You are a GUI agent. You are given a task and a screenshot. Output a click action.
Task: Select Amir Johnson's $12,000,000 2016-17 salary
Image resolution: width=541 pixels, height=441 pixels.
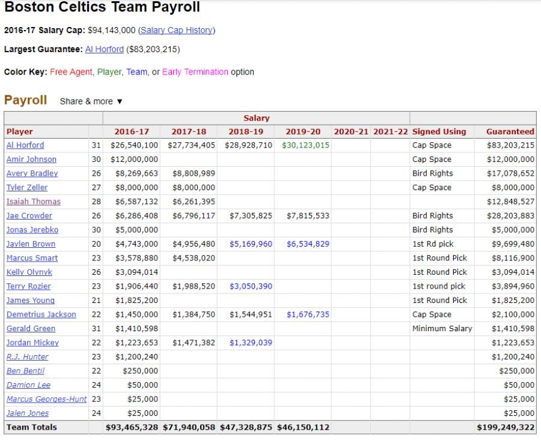(x=134, y=160)
